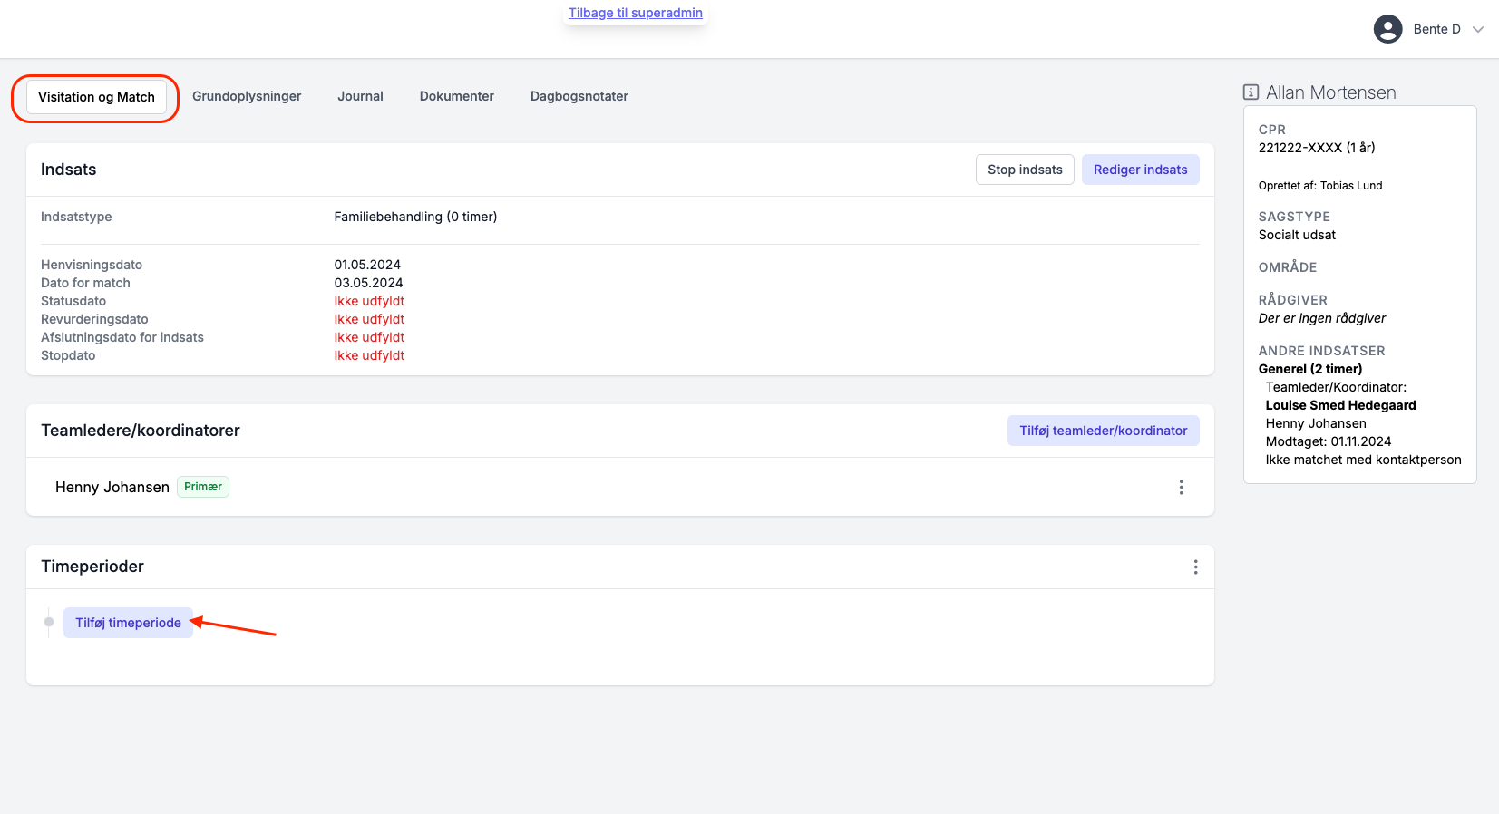The width and height of the screenshot is (1499, 814).
Task: Open the Timeperioder three-dot options menu
Action: point(1195,567)
